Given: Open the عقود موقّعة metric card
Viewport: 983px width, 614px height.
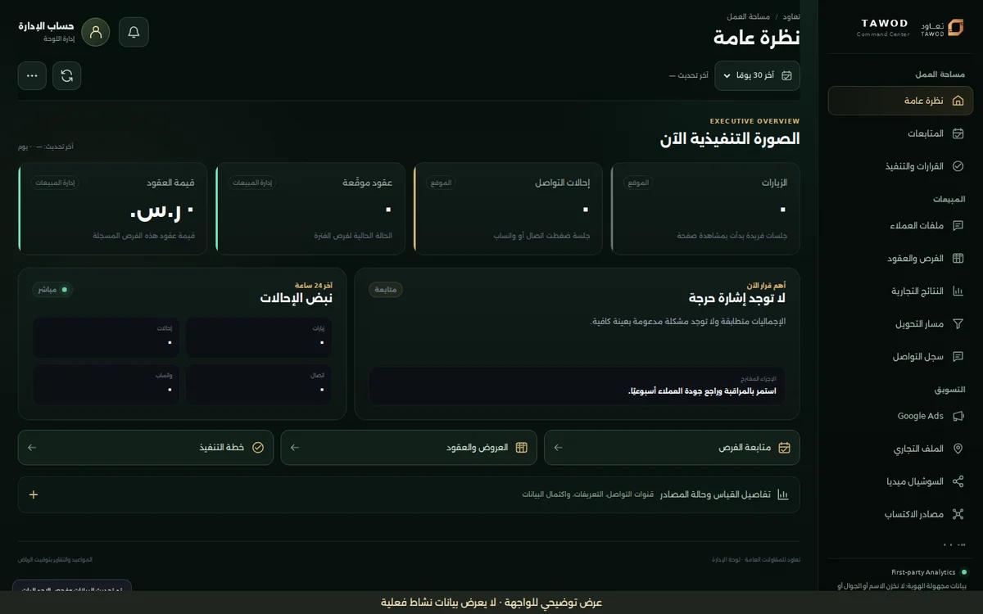Looking at the screenshot, I should tap(310, 207).
